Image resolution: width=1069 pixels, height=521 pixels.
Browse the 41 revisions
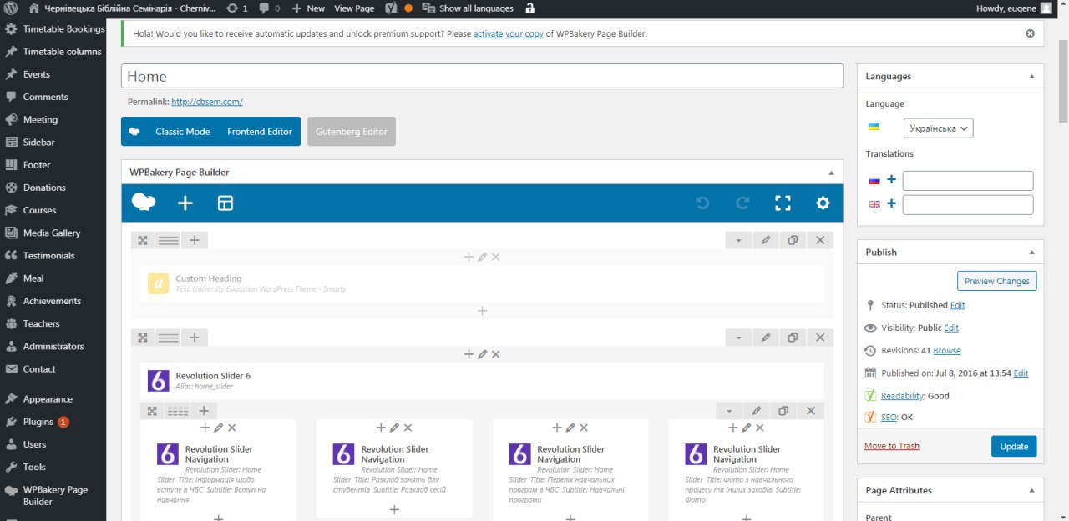[947, 351]
